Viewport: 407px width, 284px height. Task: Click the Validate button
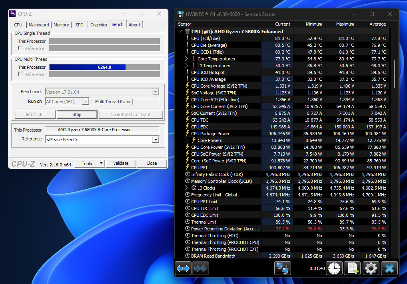coord(121,163)
